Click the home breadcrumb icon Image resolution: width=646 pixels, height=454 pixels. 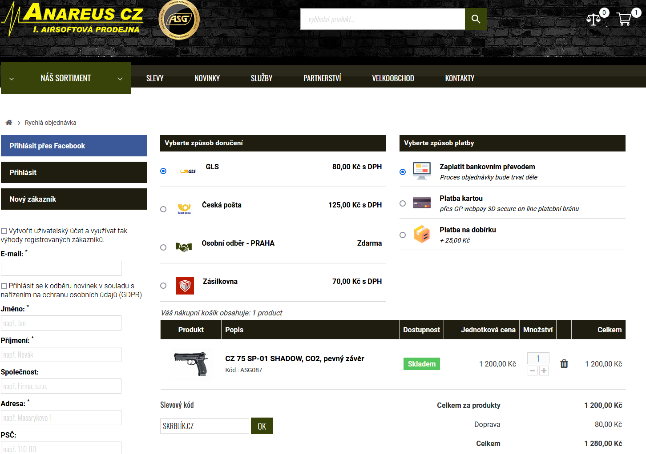click(x=8, y=123)
